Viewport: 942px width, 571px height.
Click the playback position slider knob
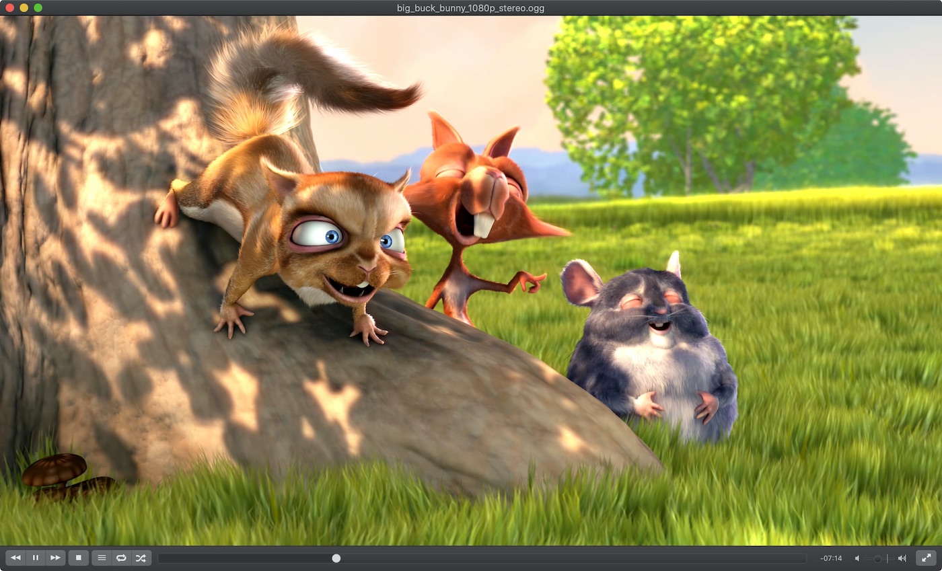pyautogui.click(x=336, y=558)
